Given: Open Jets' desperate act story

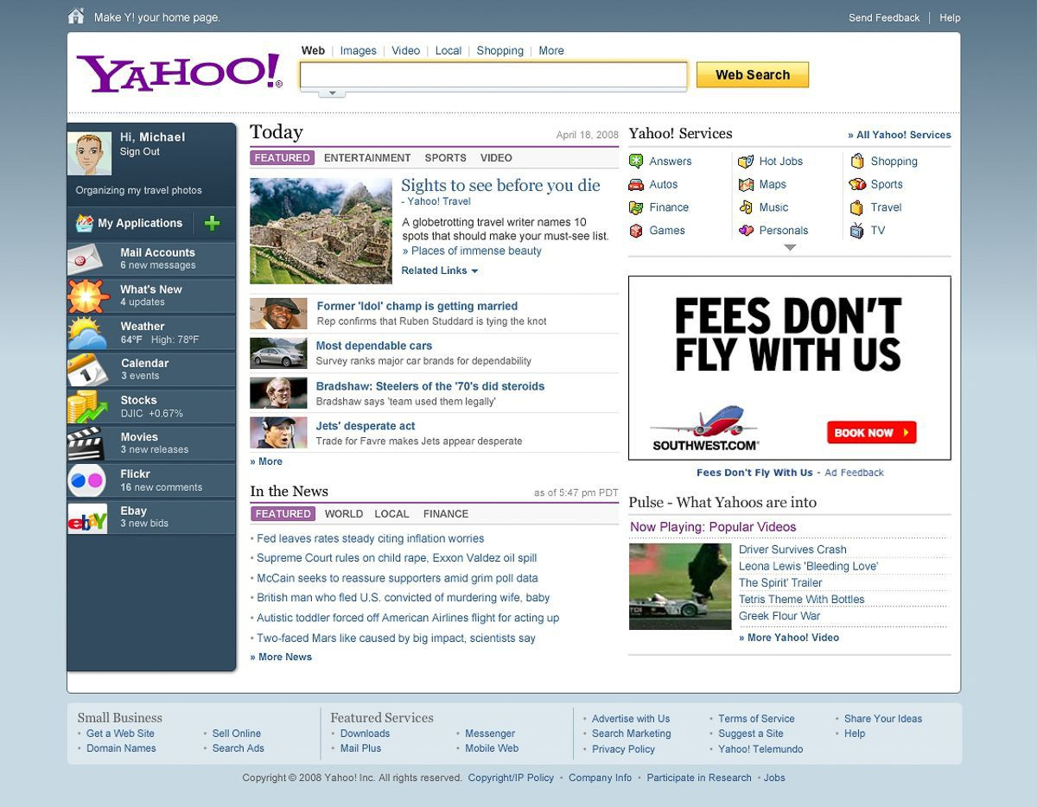Looking at the screenshot, I should 366,426.
